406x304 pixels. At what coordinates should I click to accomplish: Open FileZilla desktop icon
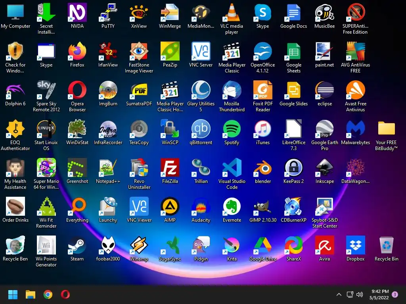coord(170,167)
